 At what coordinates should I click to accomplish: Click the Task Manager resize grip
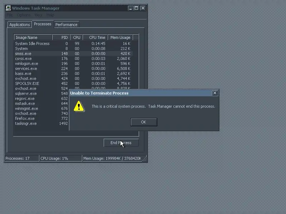click(x=144, y=159)
